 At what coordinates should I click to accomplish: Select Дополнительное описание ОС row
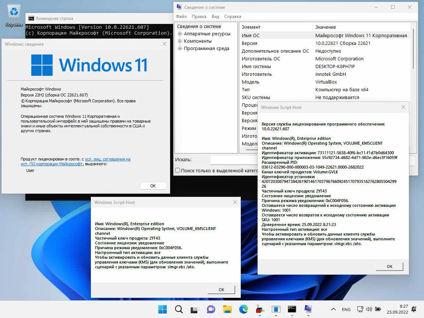coord(325,51)
